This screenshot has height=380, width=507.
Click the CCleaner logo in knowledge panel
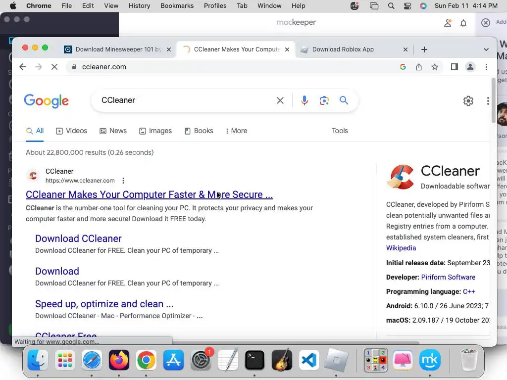tap(401, 177)
